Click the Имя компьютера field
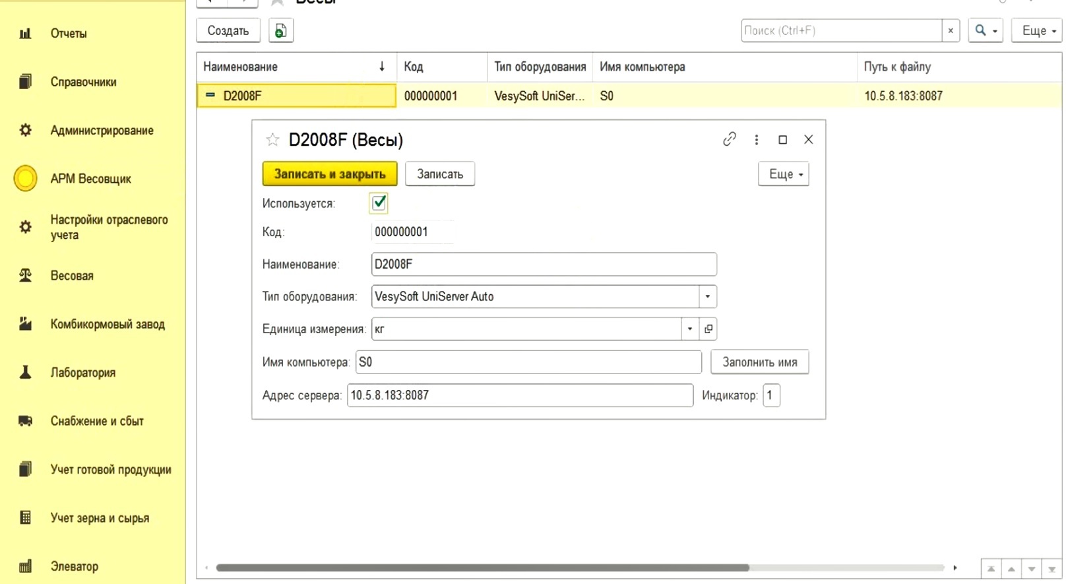This screenshot has height=584, width=1068. [x=528, y=362]
